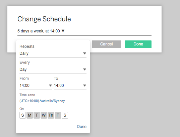Click the Repeats label
The image size is (180, 137).
pos(27,46)
